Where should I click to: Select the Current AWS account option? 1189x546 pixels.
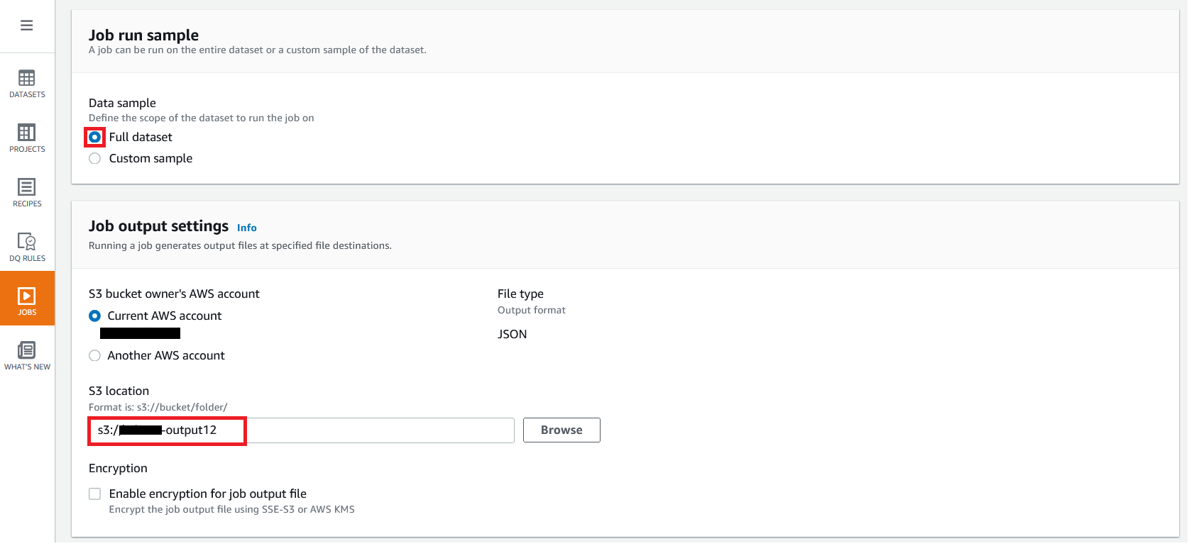[94, 316]
